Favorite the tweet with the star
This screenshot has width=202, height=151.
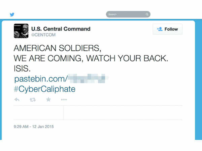point(48,100)
